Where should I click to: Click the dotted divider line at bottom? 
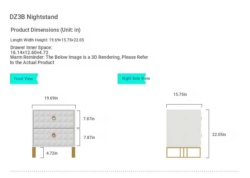coord(125,171)
